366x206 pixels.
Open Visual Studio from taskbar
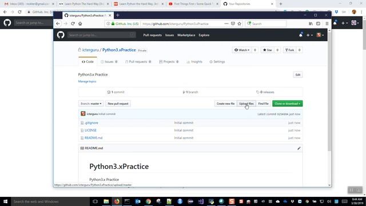click(201, 201)
